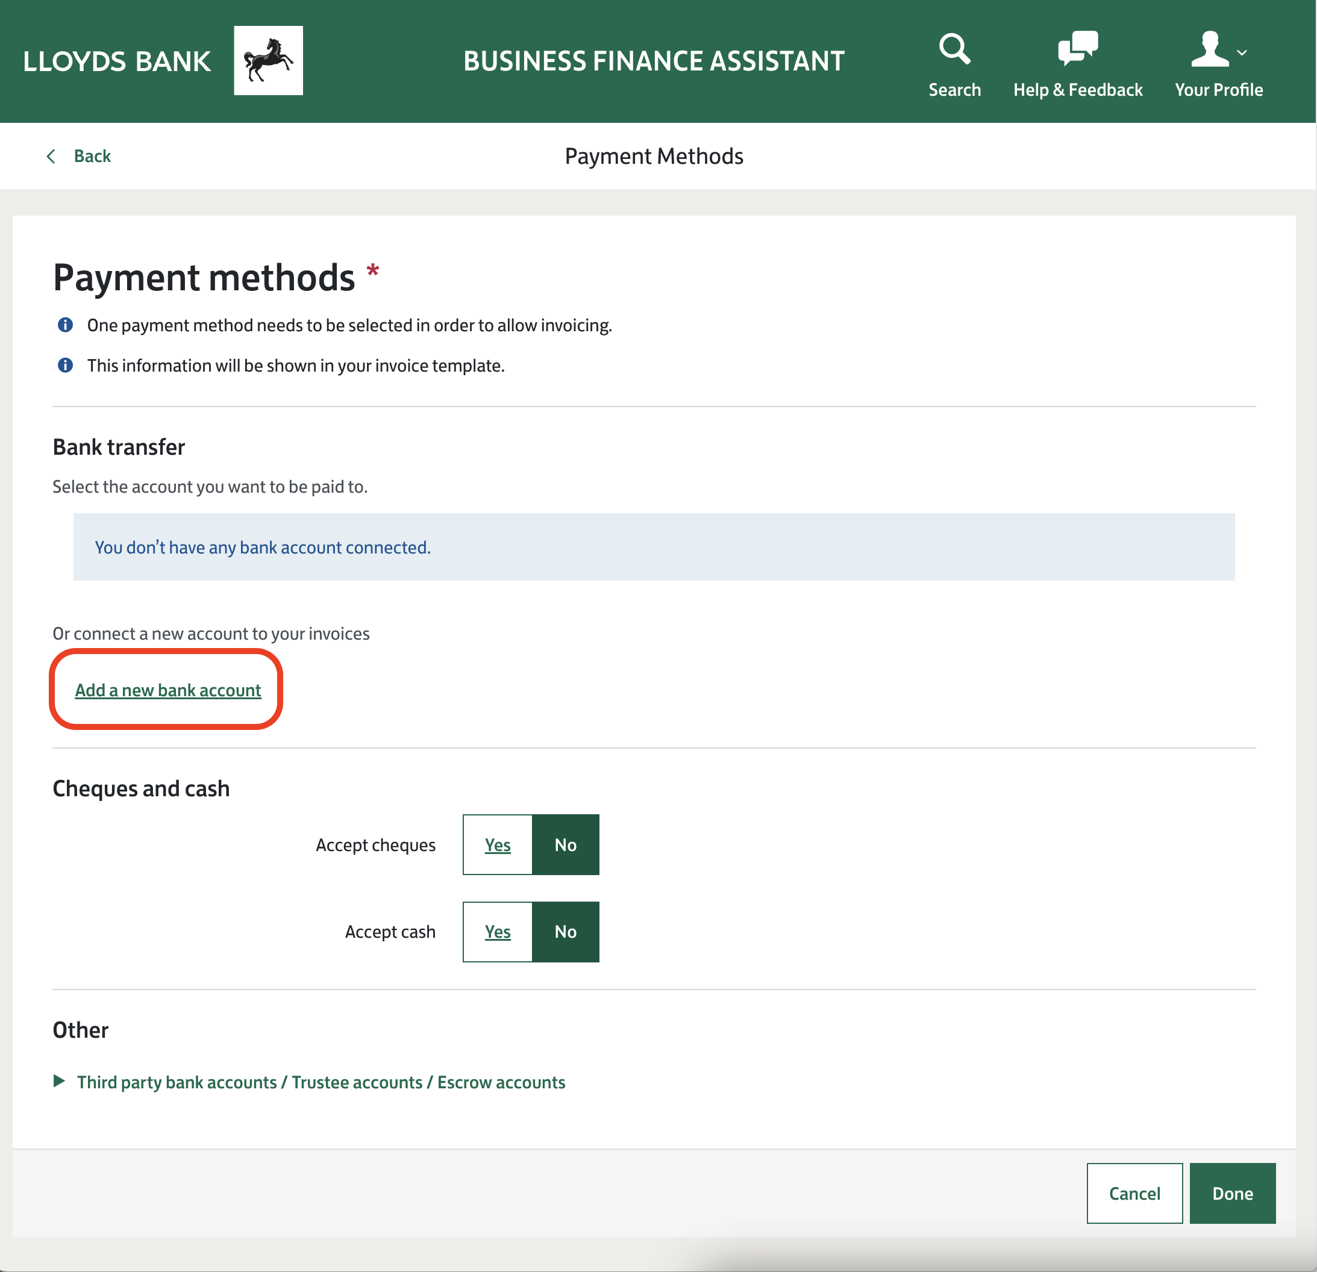1317x1272 pixels.
Task: Click the back chevron arrow icon
Action: coord(51,157)
